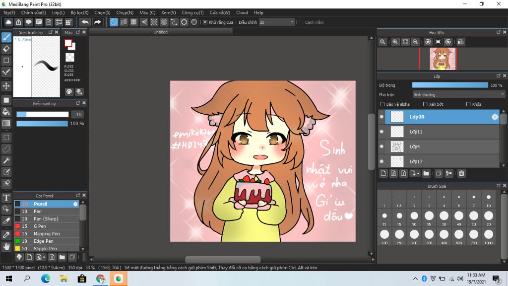Select the Pen brush
508x286 pixels.
click(46, 212)
